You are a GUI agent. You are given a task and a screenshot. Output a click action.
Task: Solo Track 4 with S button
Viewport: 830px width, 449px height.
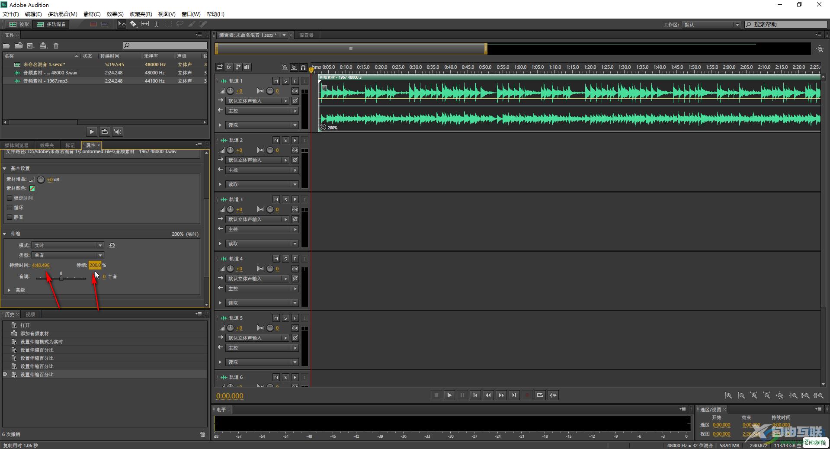pos(285,259)
